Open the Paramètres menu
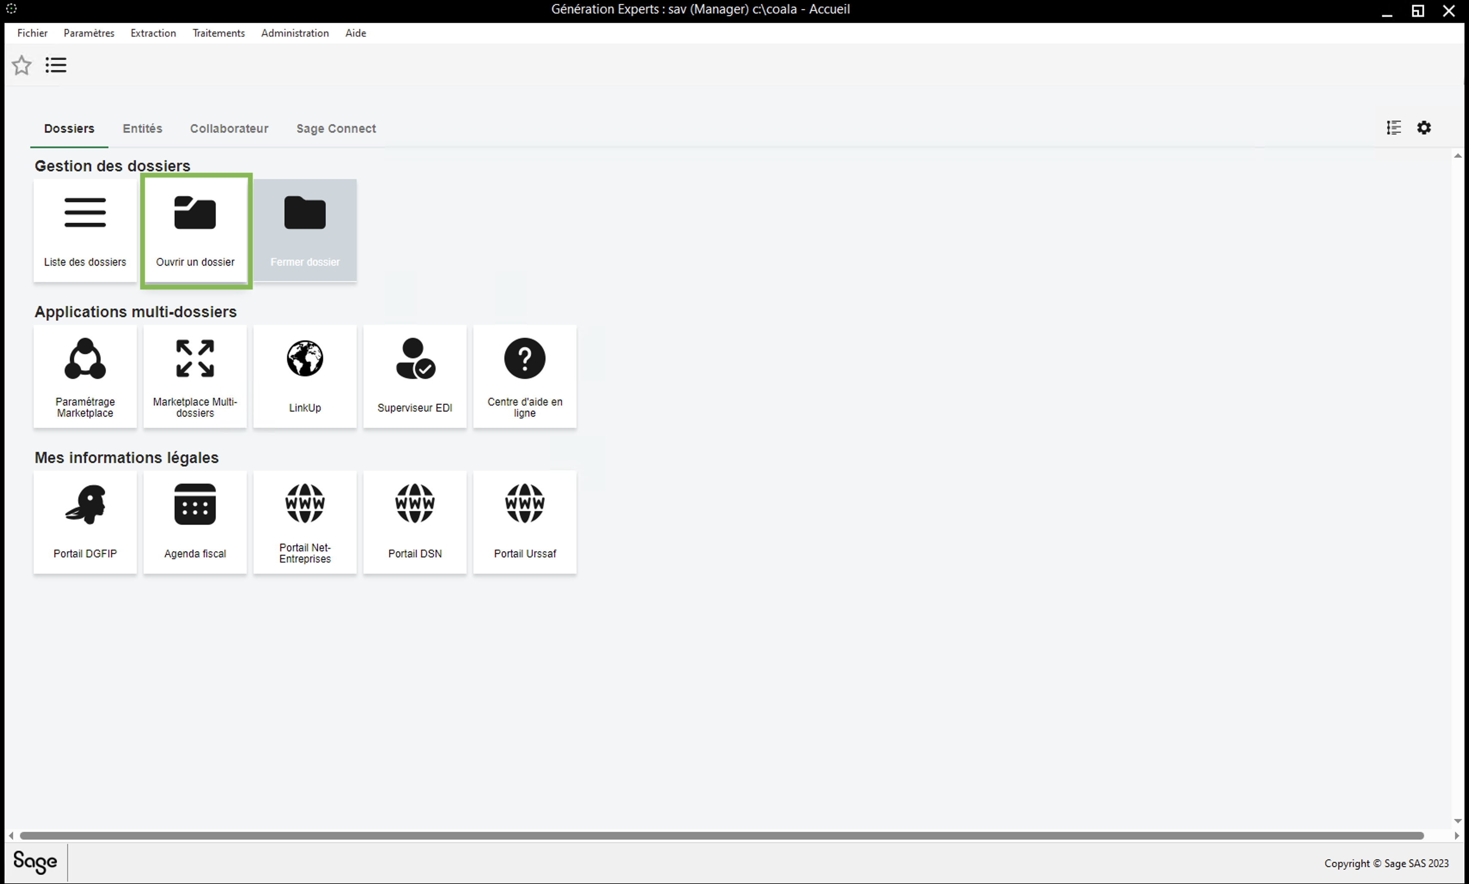This screenshot has width=1469, height=884. click(x=89, y=33)
